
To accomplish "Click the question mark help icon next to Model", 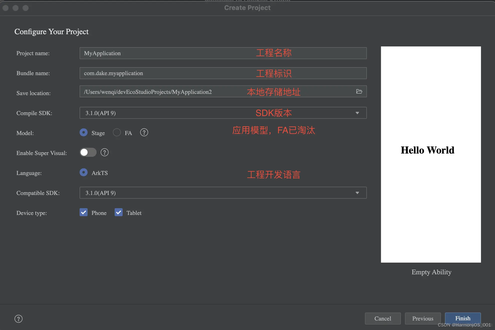I will pos(144,133).
